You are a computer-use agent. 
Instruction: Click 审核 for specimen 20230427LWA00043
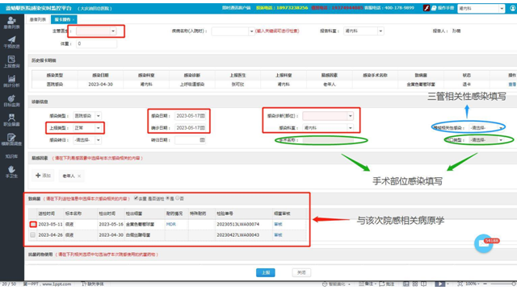[278, 234]
